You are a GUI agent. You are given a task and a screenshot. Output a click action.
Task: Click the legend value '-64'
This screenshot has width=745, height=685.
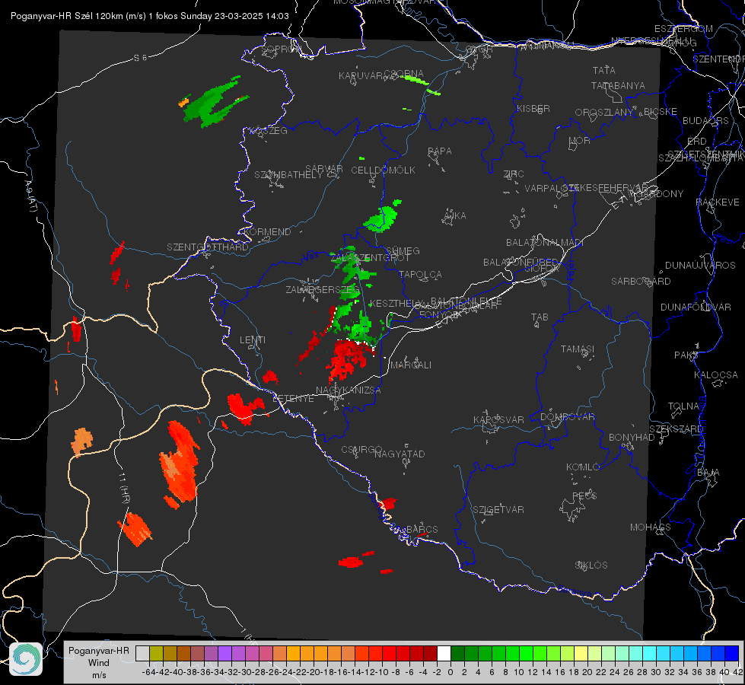pos(148,672)
